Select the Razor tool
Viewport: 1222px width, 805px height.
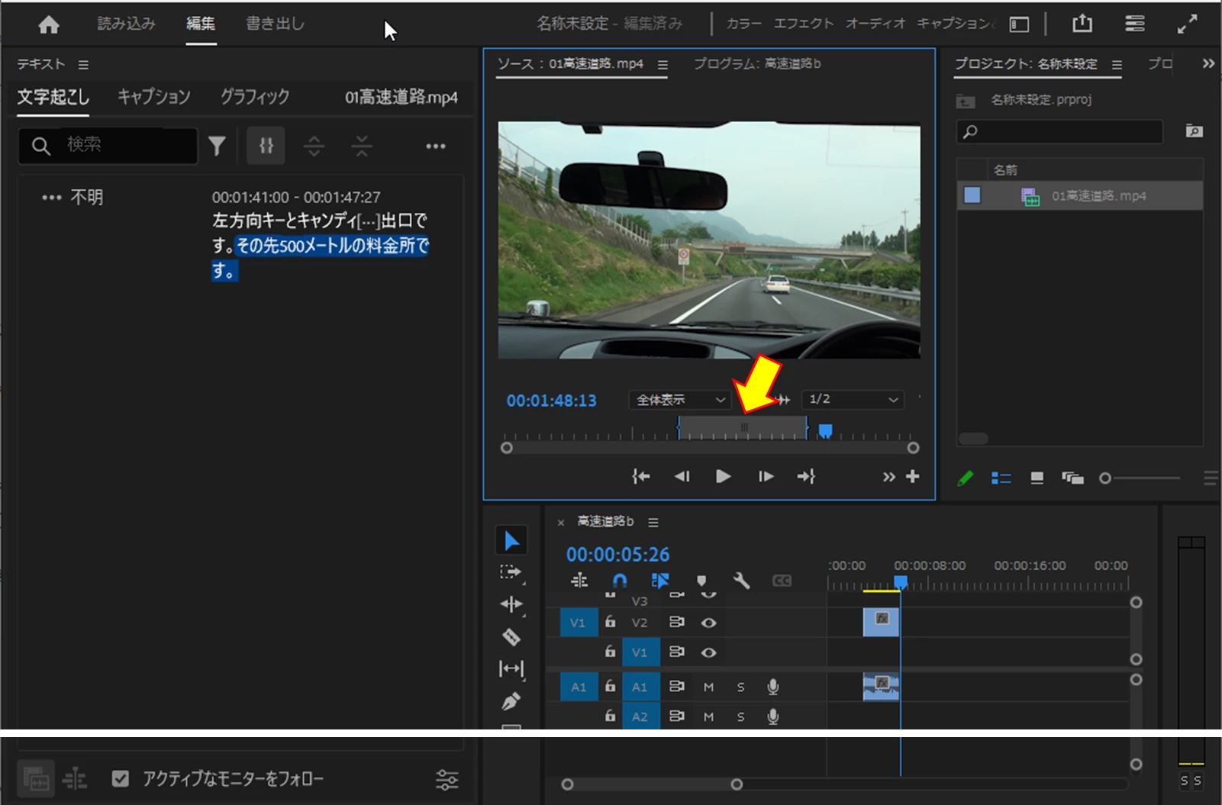tap(511, 637)
